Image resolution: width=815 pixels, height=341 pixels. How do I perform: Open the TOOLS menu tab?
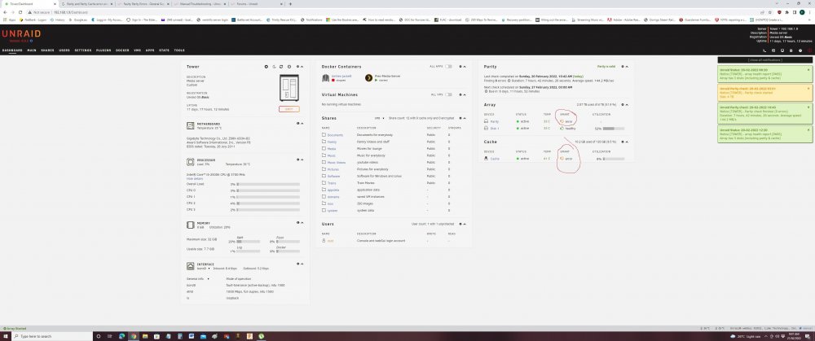point(179,50)
